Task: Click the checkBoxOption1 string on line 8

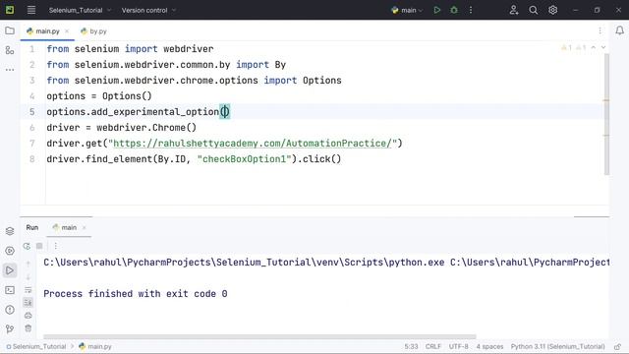Action: click(x=244, y=159)
